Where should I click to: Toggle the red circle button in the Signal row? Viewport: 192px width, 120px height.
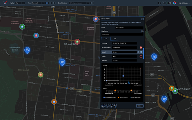tap(141, 56)
